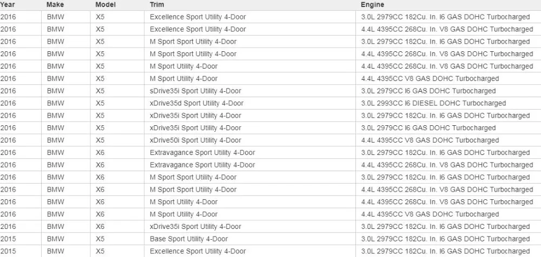Click the sDrive35i row's 3.0L I6 GAS engine cell
The width and height of the screenshot is (541, 257).
[x=428, y=91]
